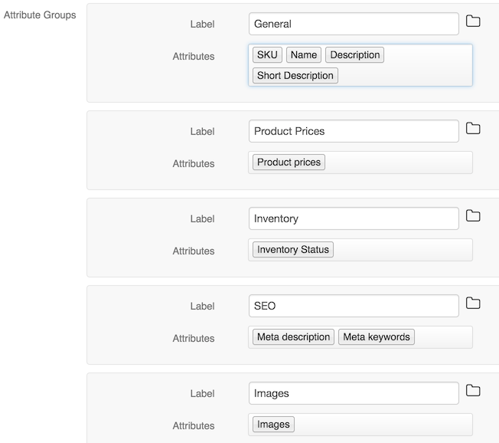Screen dimensions: 499x443
Task: Edit the General label text field
Action: click(x=354, y=24)
